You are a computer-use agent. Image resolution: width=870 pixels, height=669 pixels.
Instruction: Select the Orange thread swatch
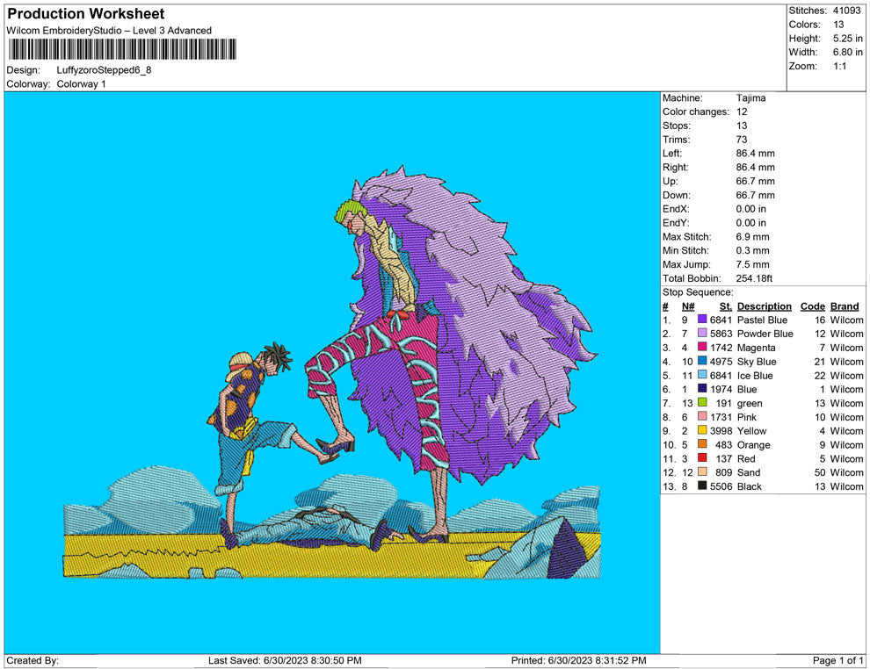[x=702, y=445]
